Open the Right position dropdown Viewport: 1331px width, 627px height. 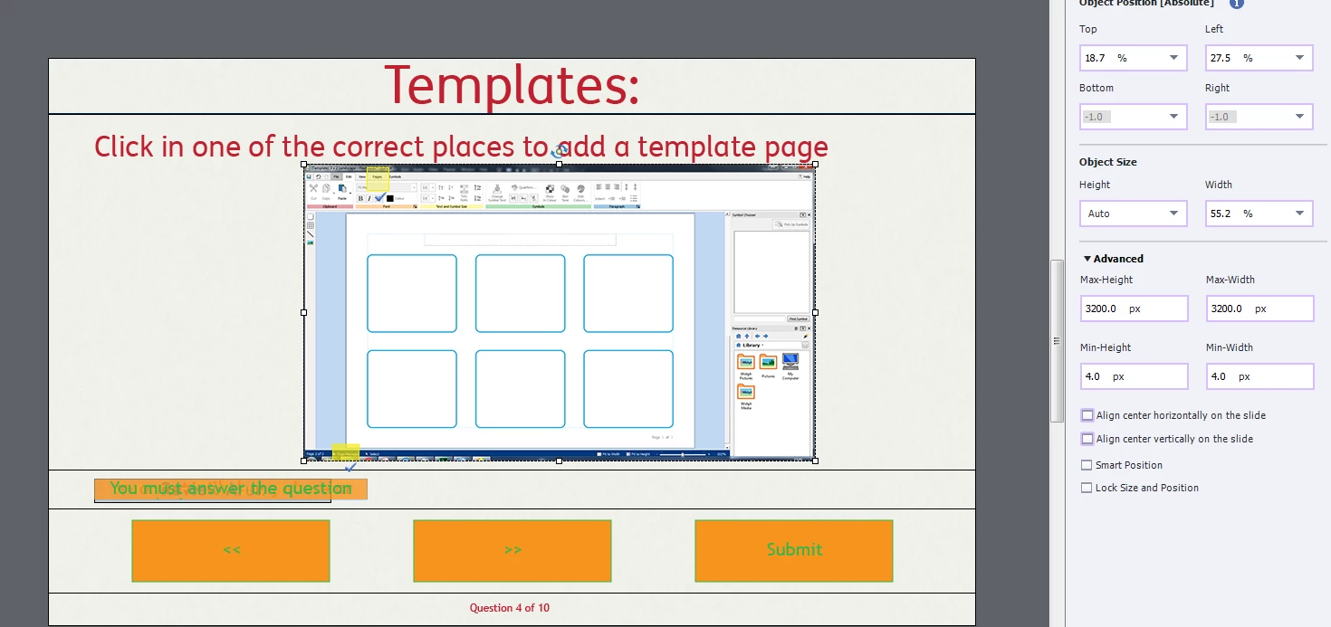pos(1300,117)
